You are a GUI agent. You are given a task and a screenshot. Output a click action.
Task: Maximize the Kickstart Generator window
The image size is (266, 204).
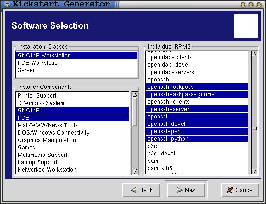(x=251, y=5)
